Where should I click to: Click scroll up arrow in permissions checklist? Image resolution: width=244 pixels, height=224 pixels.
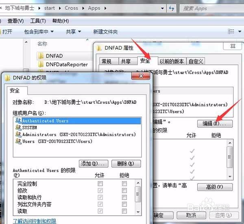pyautogui.click(x=138, y=183)
